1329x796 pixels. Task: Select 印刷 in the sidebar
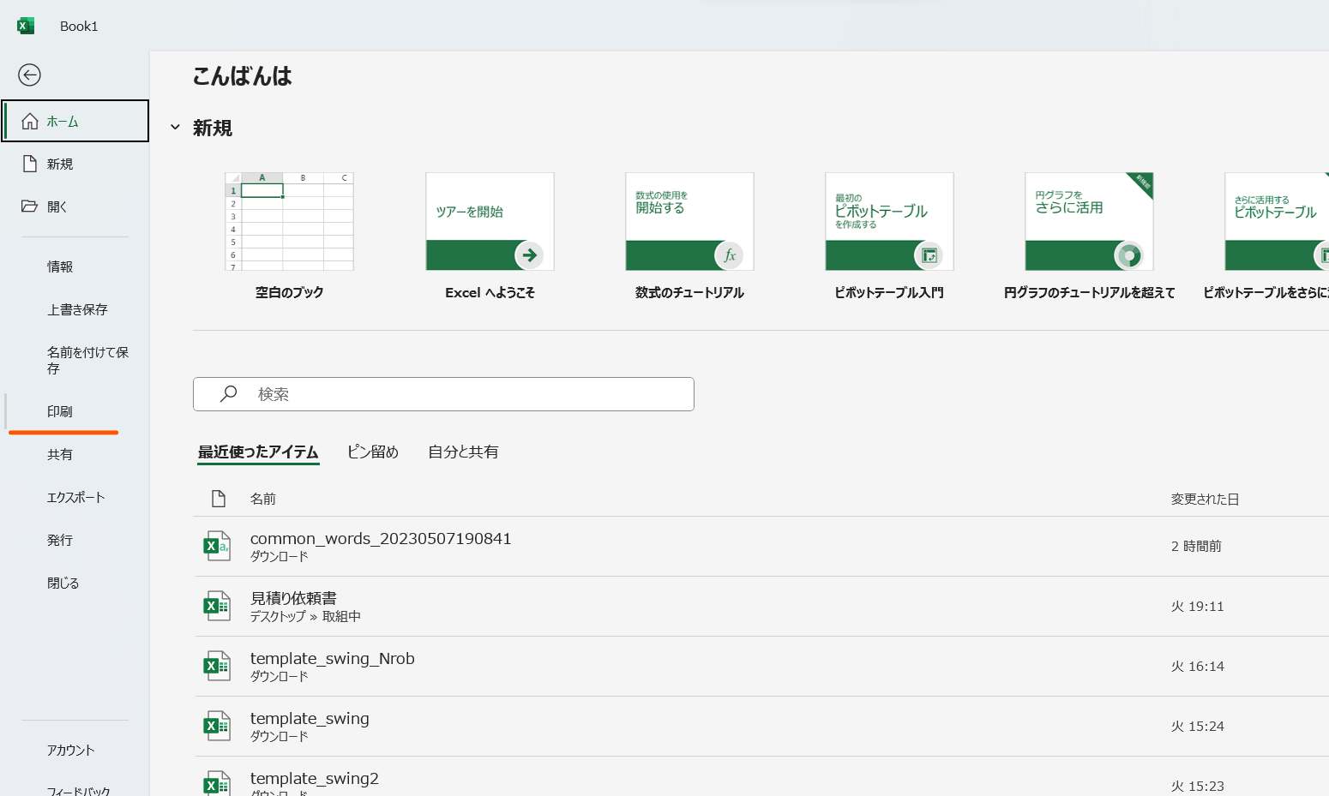pos(60,411)
